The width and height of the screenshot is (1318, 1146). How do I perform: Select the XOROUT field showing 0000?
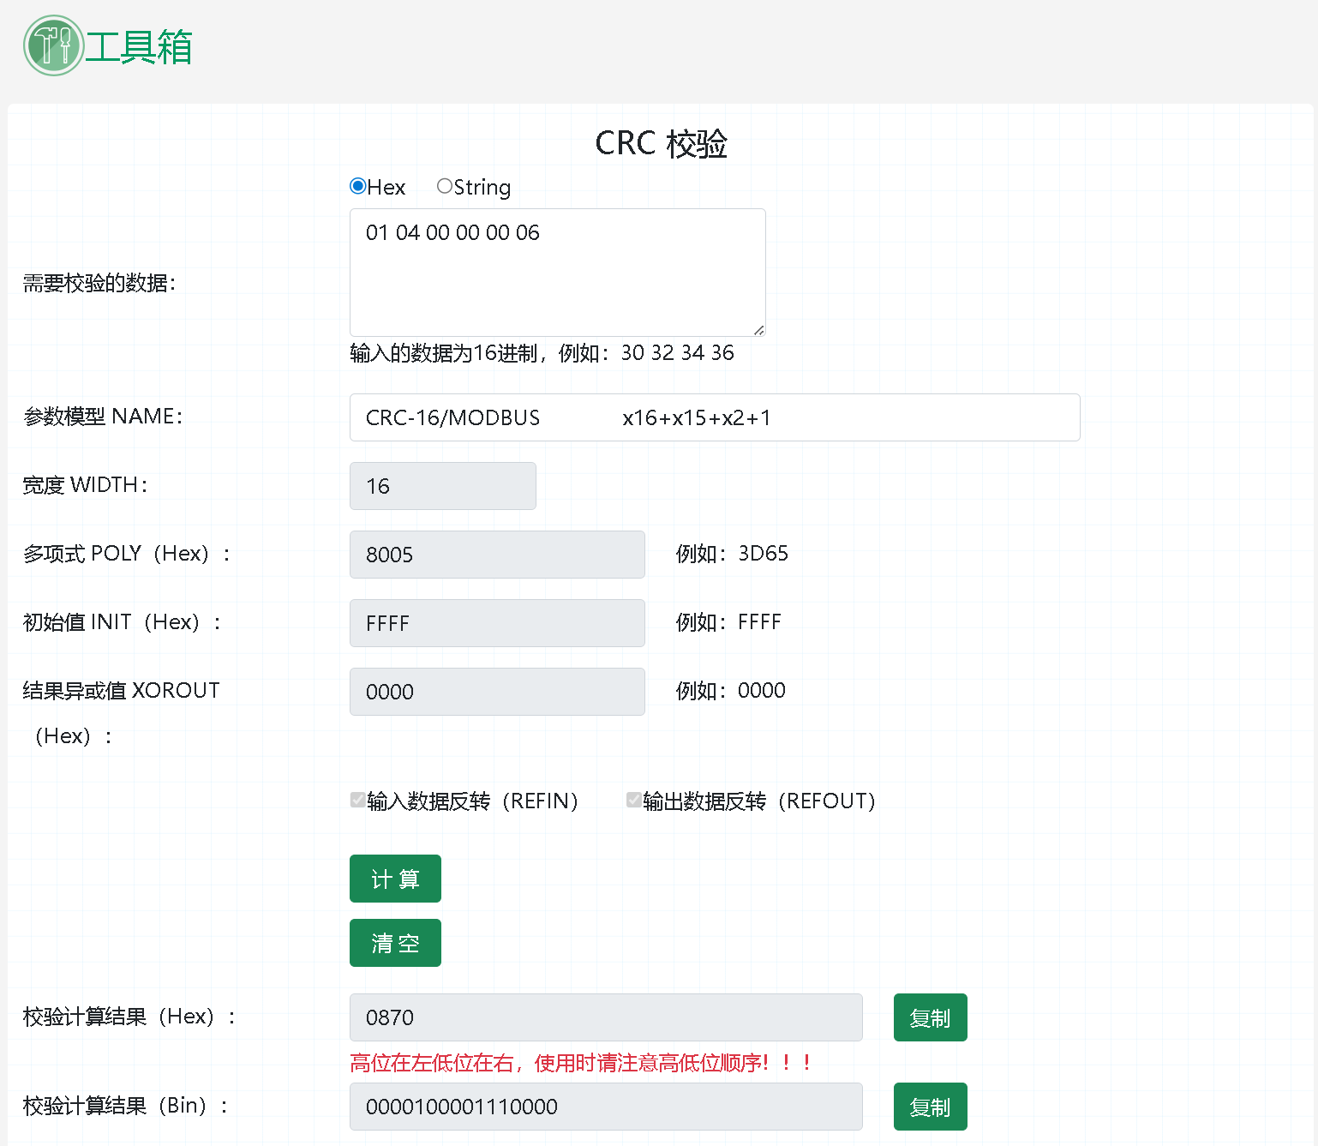(x=497, y=692)
